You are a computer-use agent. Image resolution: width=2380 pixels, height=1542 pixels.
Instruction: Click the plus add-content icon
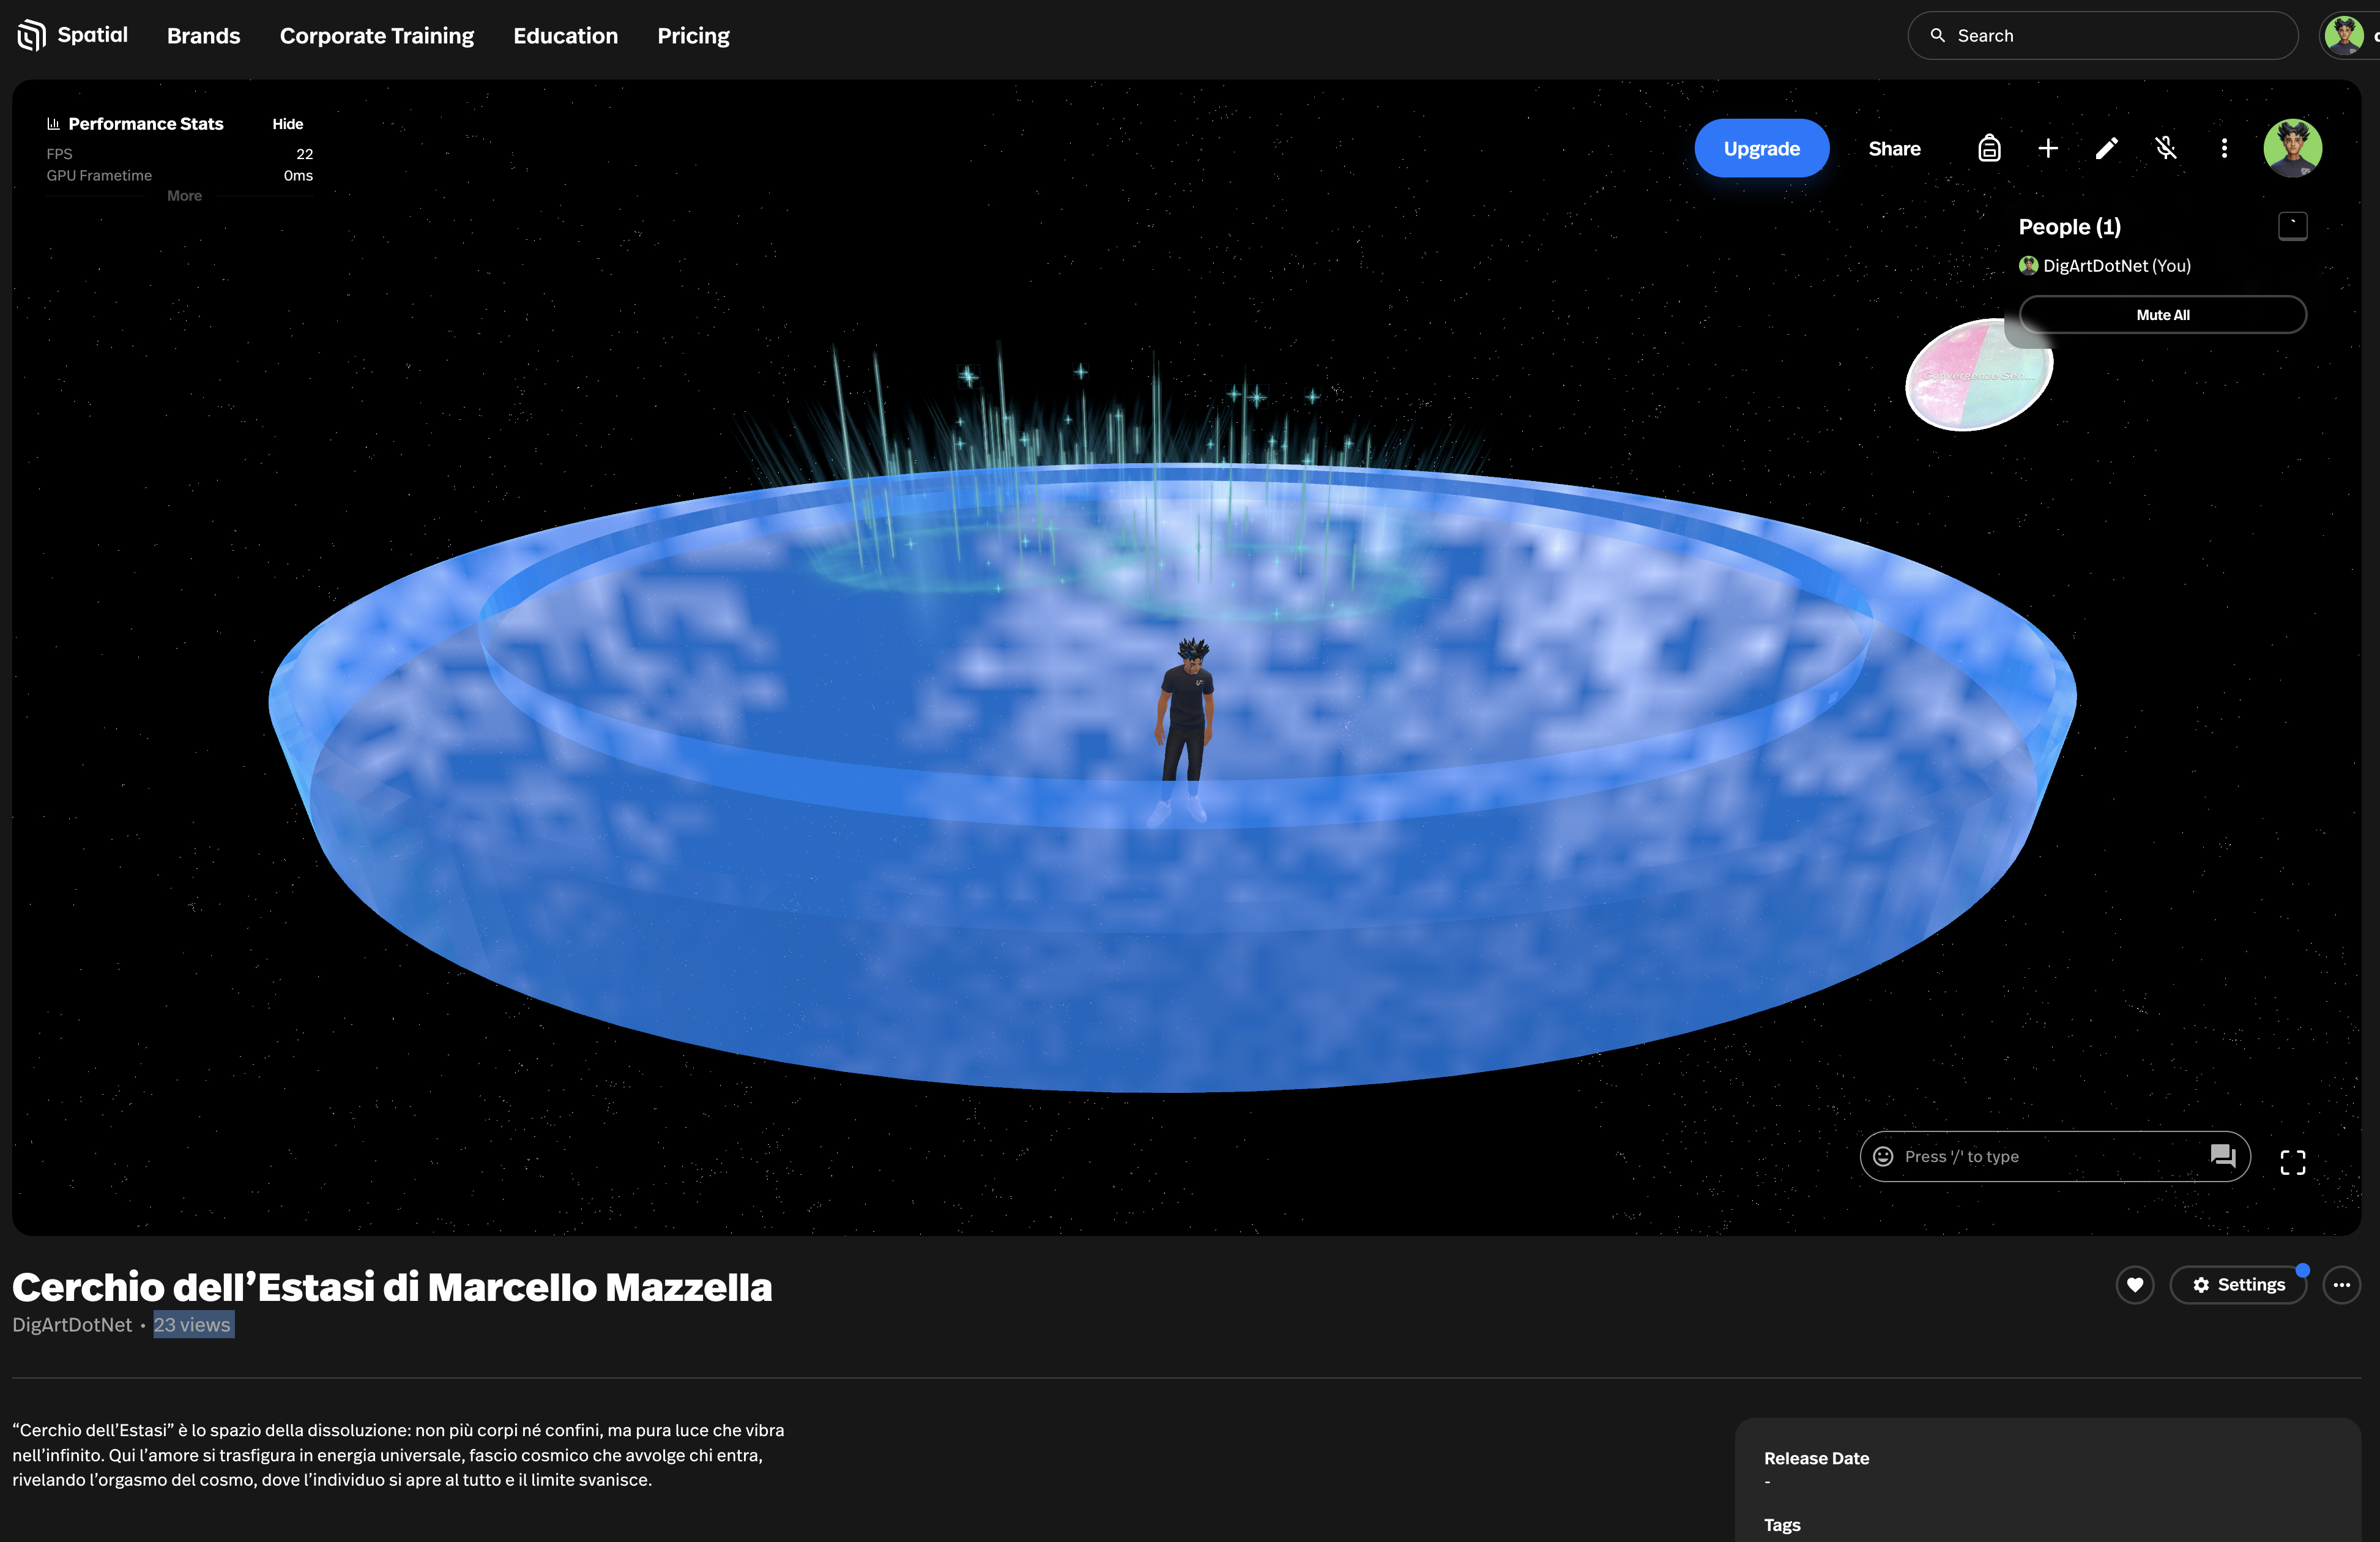[x=2047, y=148]
